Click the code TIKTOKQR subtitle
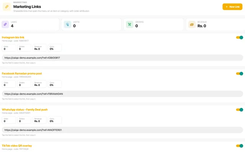The image size is (245, 152). click(x=15, y=149)
